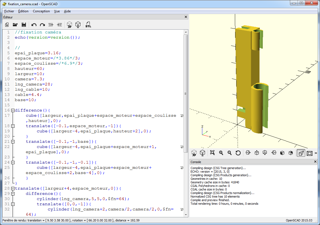
Task: Open the Fichier menu
Action: click(9, 11)
